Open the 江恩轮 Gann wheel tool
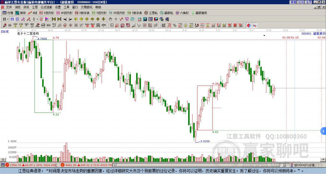The width and height of the screenshot is (326, 174). [151, 13]
